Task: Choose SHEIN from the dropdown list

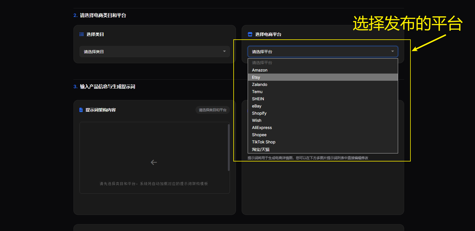Action: pyautogui.click(x=323, y=99)
